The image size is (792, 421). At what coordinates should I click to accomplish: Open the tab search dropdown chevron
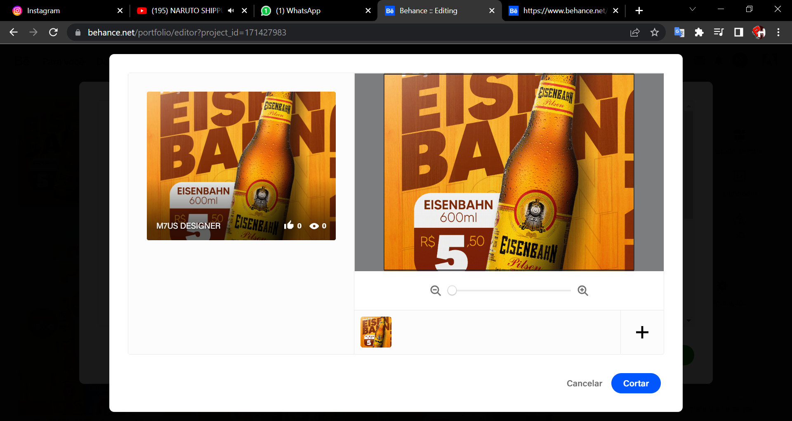(693, 9)
